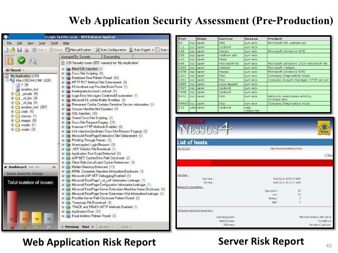Screen dimensions: 338x253
Task: Expand the aviation_test (207) folder node
Action: coord(12,107)
